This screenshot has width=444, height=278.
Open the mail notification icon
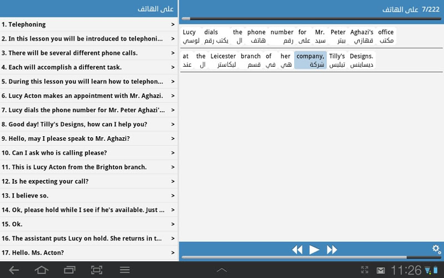click(381, 270)
